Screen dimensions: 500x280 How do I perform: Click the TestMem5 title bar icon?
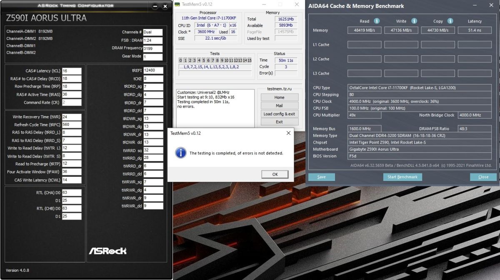(177, 4)
